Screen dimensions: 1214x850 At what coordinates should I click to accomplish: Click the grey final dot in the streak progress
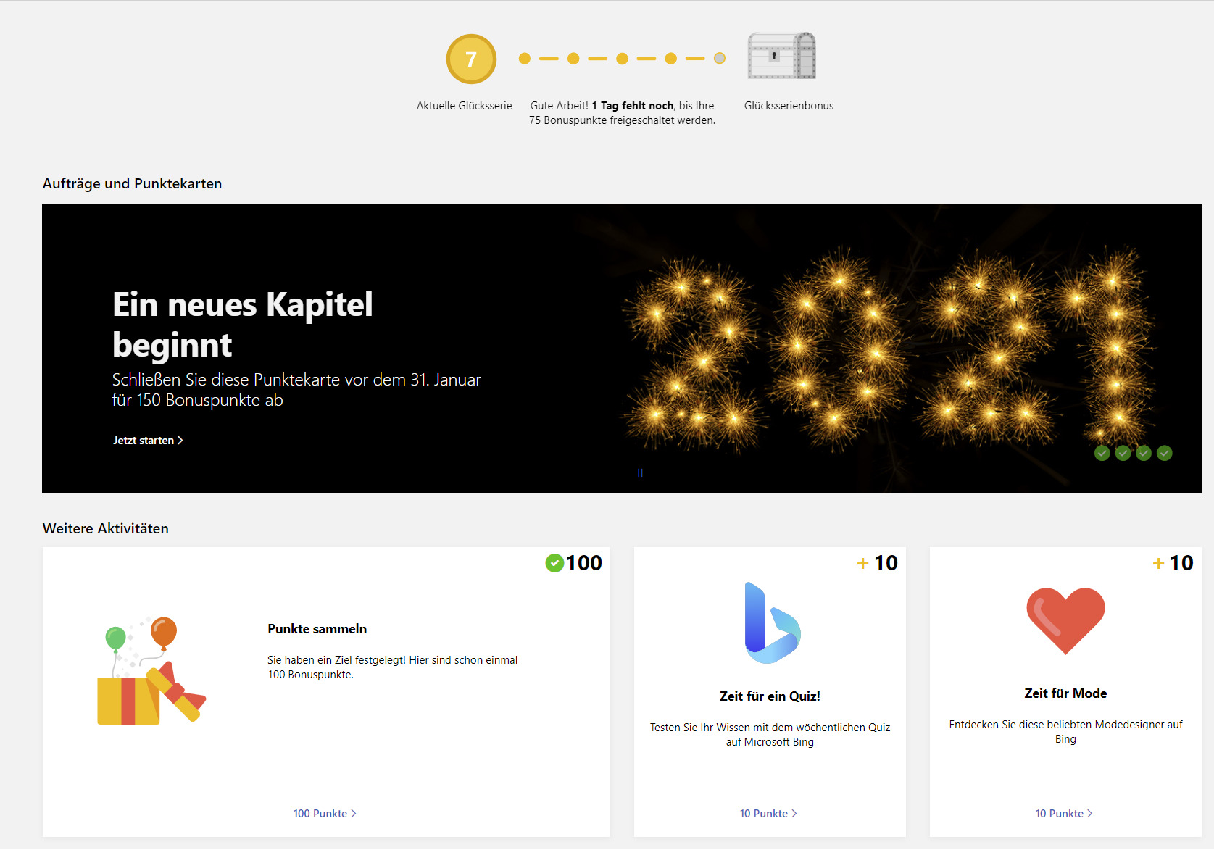(x=719, y=58)
